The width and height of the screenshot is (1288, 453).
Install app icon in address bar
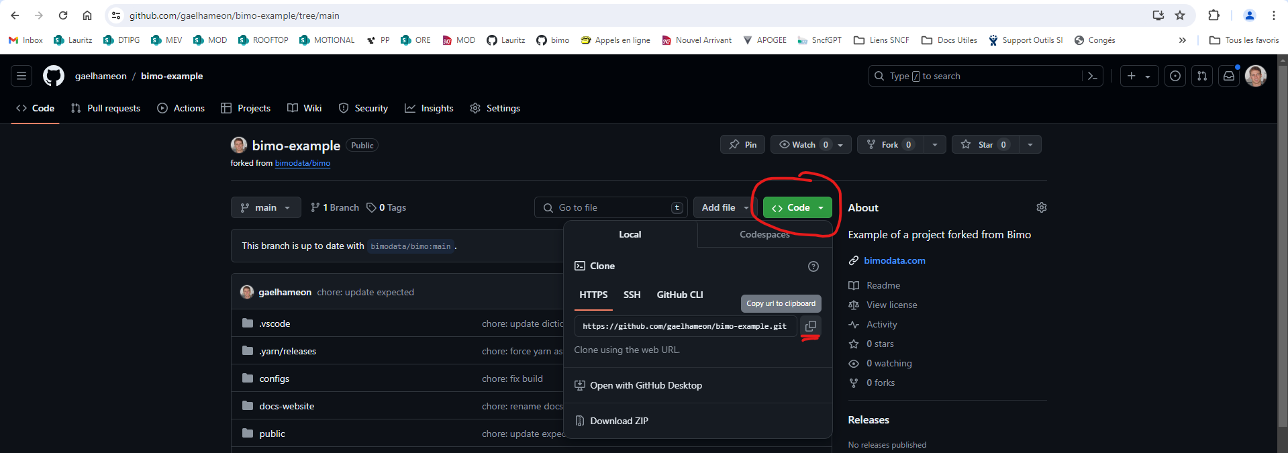(1158, 15)
